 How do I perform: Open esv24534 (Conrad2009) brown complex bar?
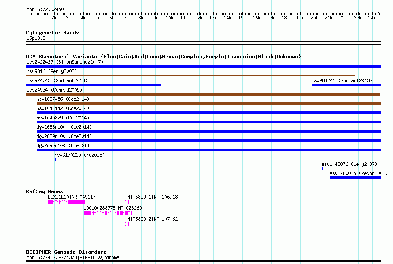point(203,94)
